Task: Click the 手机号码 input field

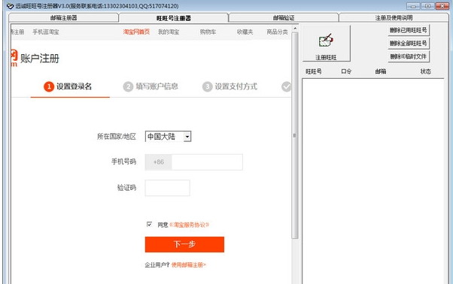Action: pyautogui.click(x=207, y=162)
